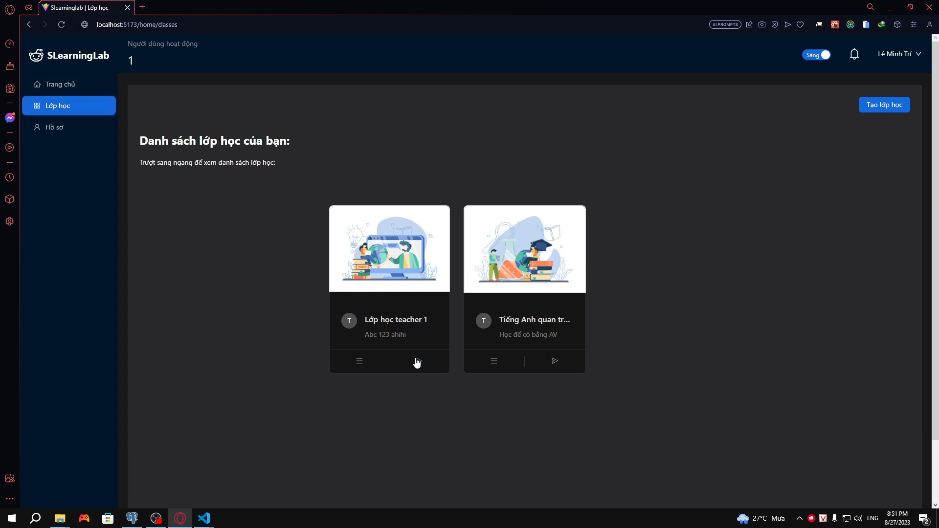Show hidden system tray icons
Screen dimensions: 939x528
pos(799,518)
